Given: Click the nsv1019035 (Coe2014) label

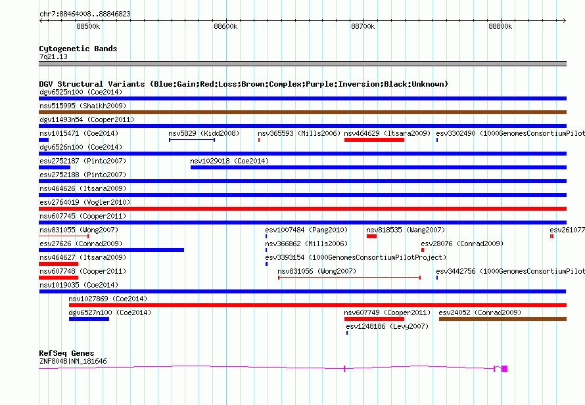Looking at the screenshot, I should point(79,285).
